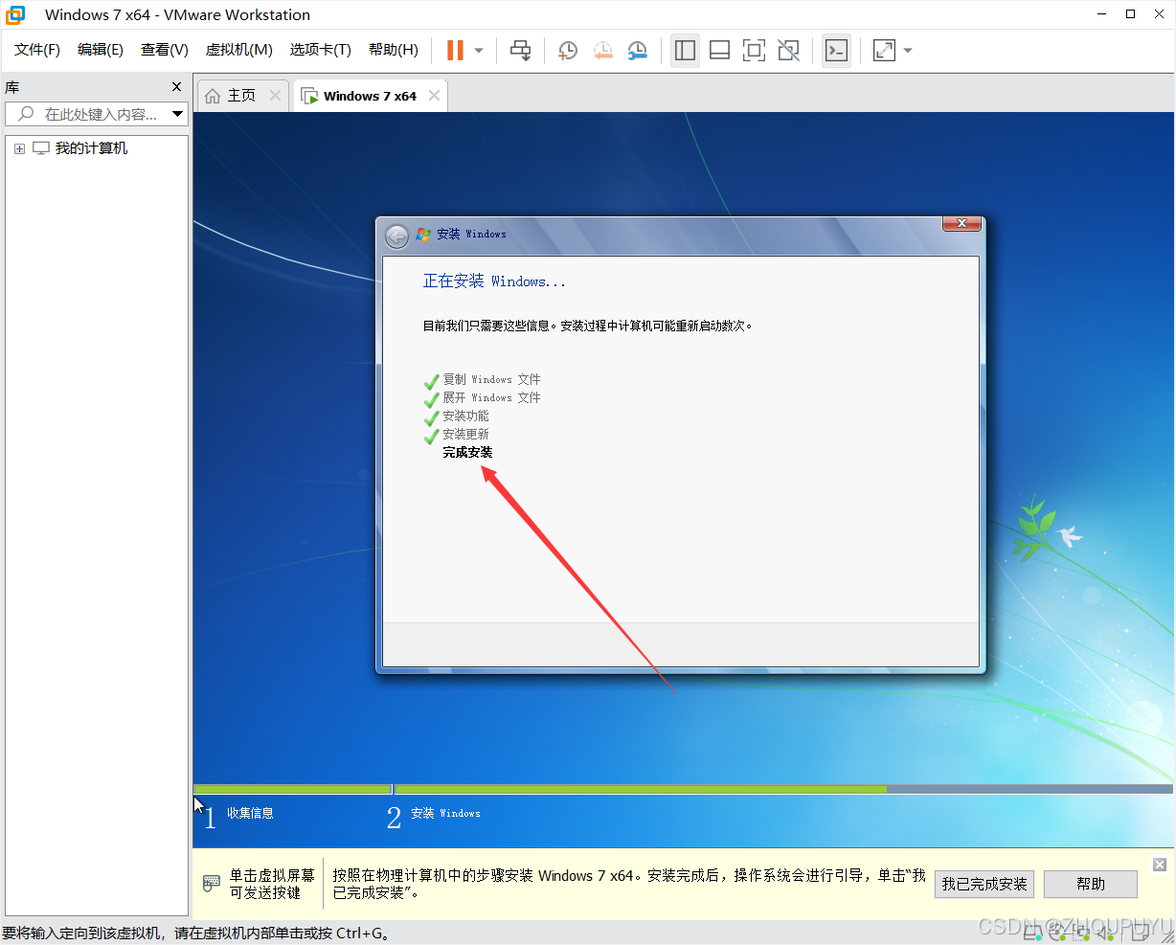Click the network adapter status icon
1176x945 pixels.
pos(1082,933)
